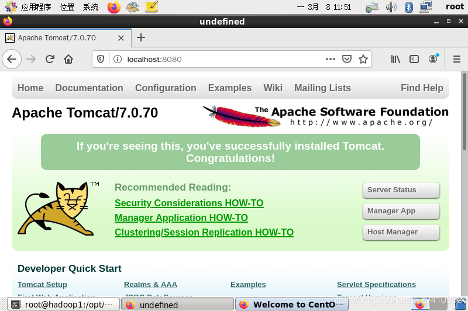This screenshot has height=311, width=468.
Task: Open a new tab with plus
Action: click(141, 37)
